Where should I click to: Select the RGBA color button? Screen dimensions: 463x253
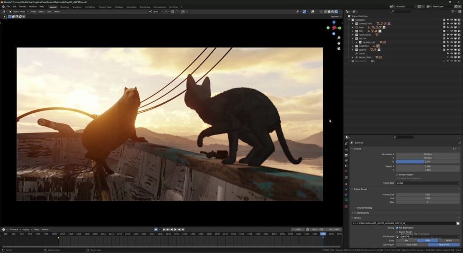pos(449,240)
